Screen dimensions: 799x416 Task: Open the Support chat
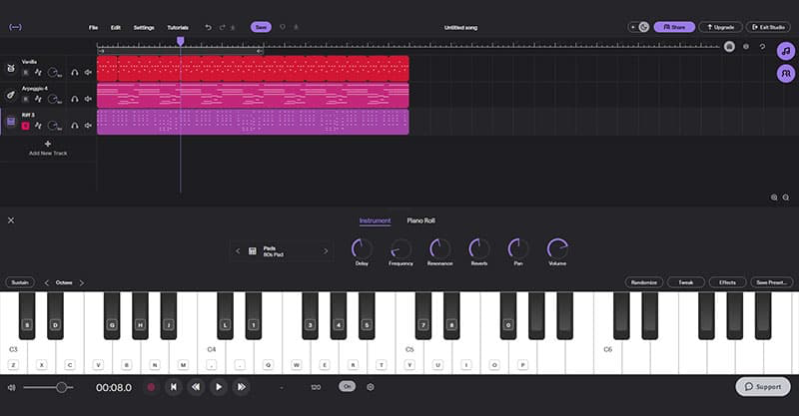coord(763,386)
